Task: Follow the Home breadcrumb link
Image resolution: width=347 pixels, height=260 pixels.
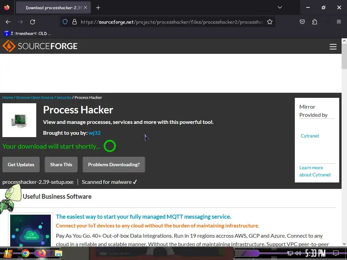Action: 8,97
